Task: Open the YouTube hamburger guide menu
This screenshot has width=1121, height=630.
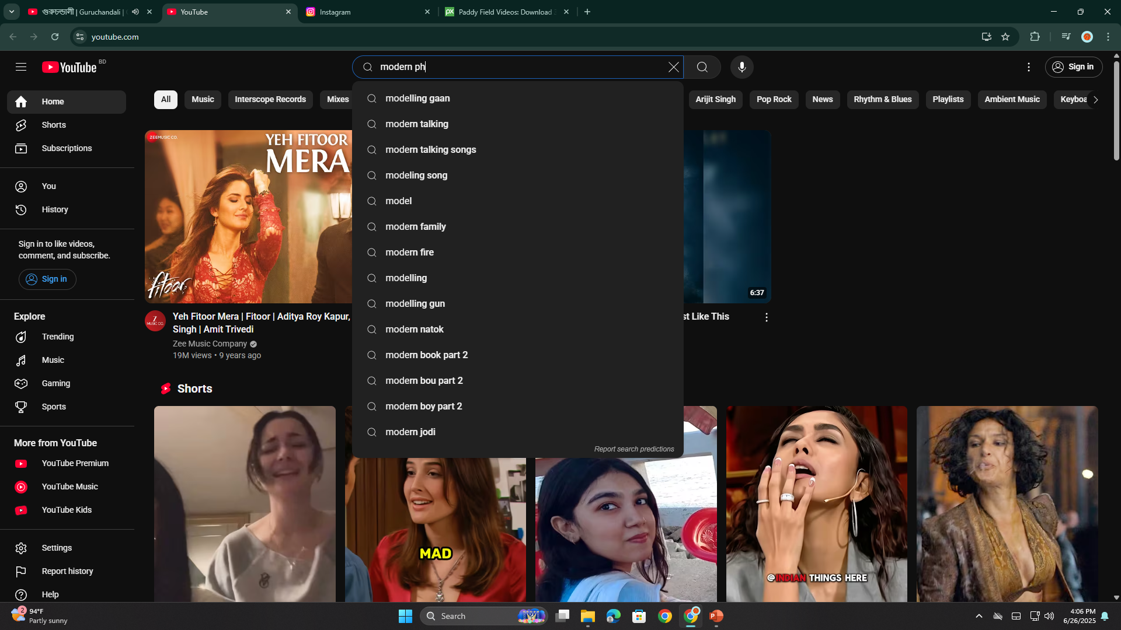Action: [x=21, y=67]
